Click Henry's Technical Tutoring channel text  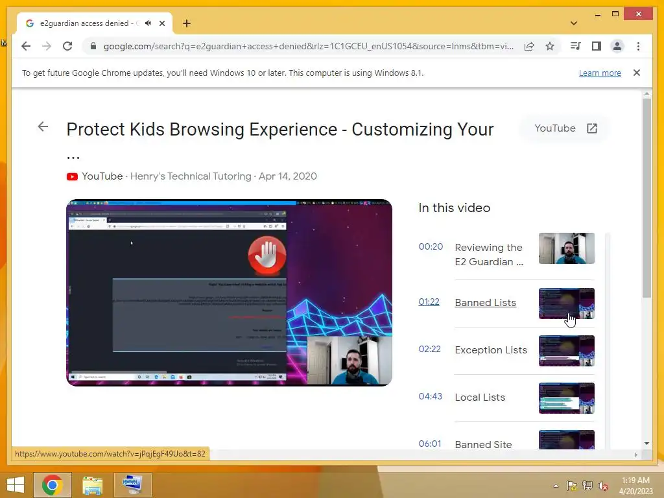(191, 176)
